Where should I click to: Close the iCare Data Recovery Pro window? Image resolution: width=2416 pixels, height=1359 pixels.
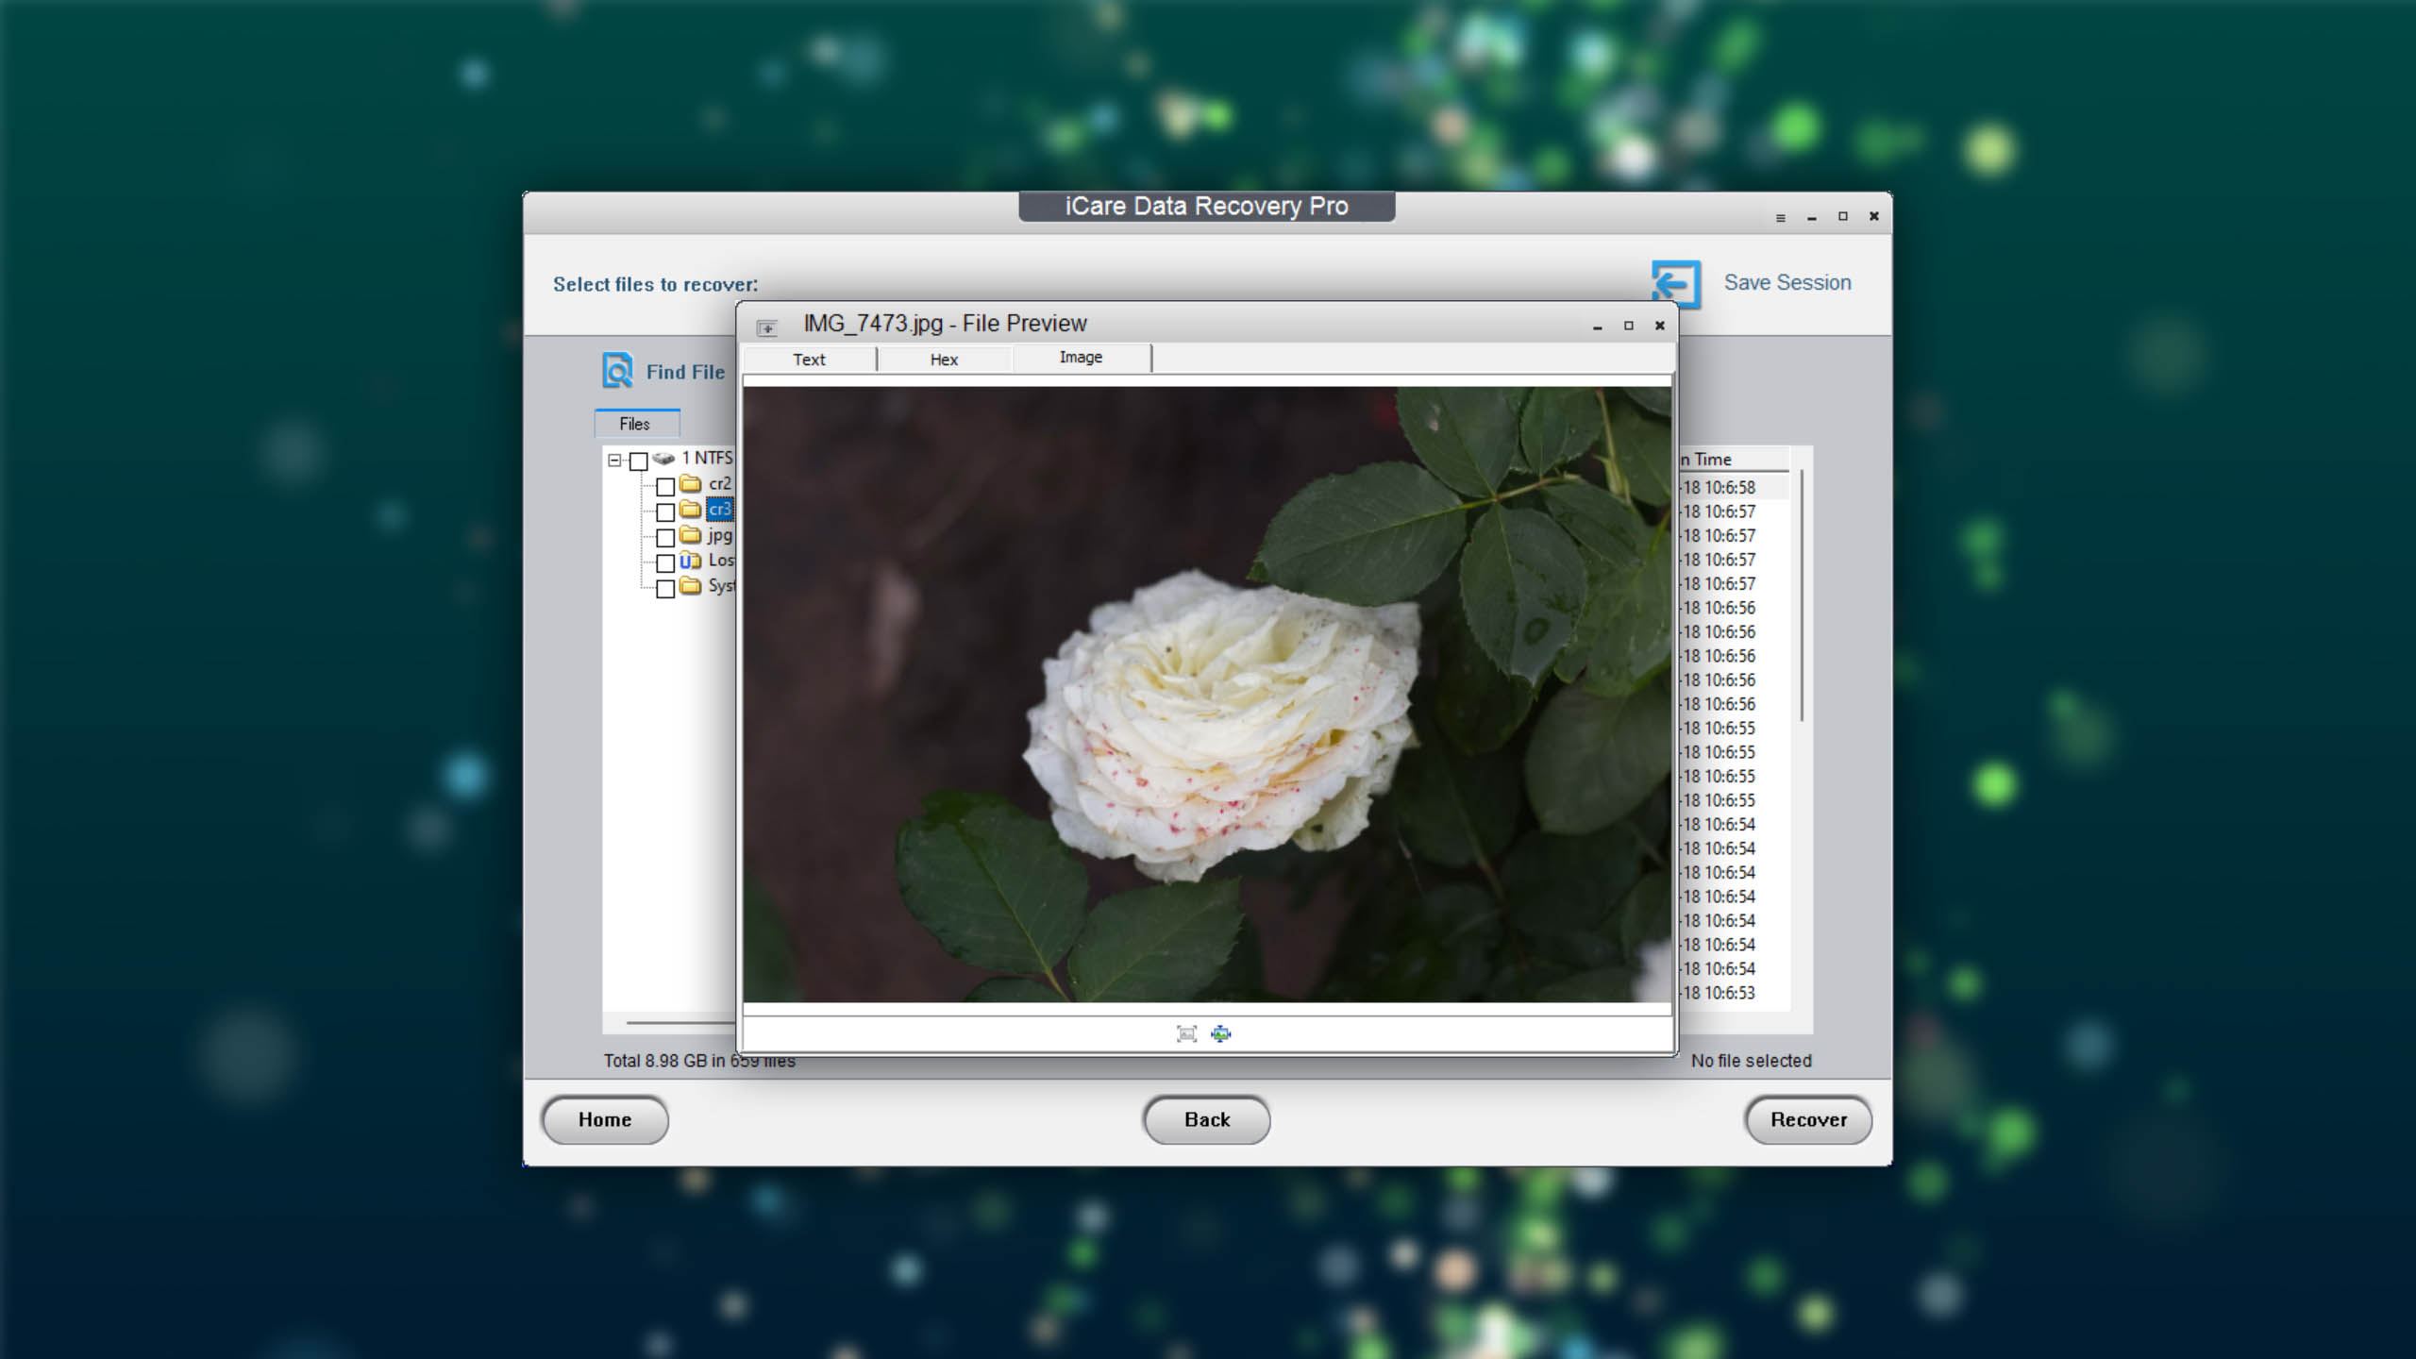(1874, 216)
